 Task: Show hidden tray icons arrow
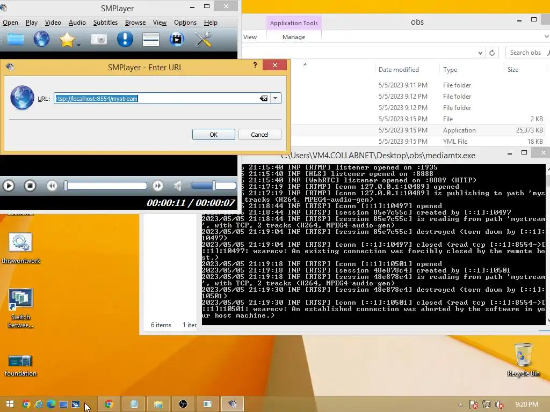(x=460, y=404)
